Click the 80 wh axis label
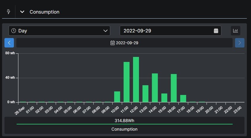 [10, 53]
